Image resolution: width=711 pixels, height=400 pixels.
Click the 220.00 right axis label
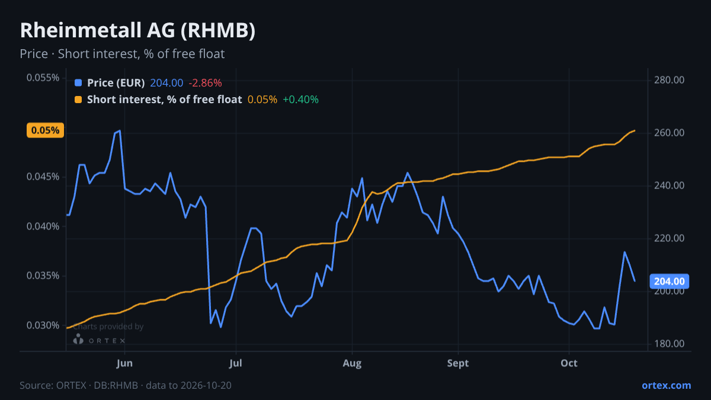pos(670,238)
